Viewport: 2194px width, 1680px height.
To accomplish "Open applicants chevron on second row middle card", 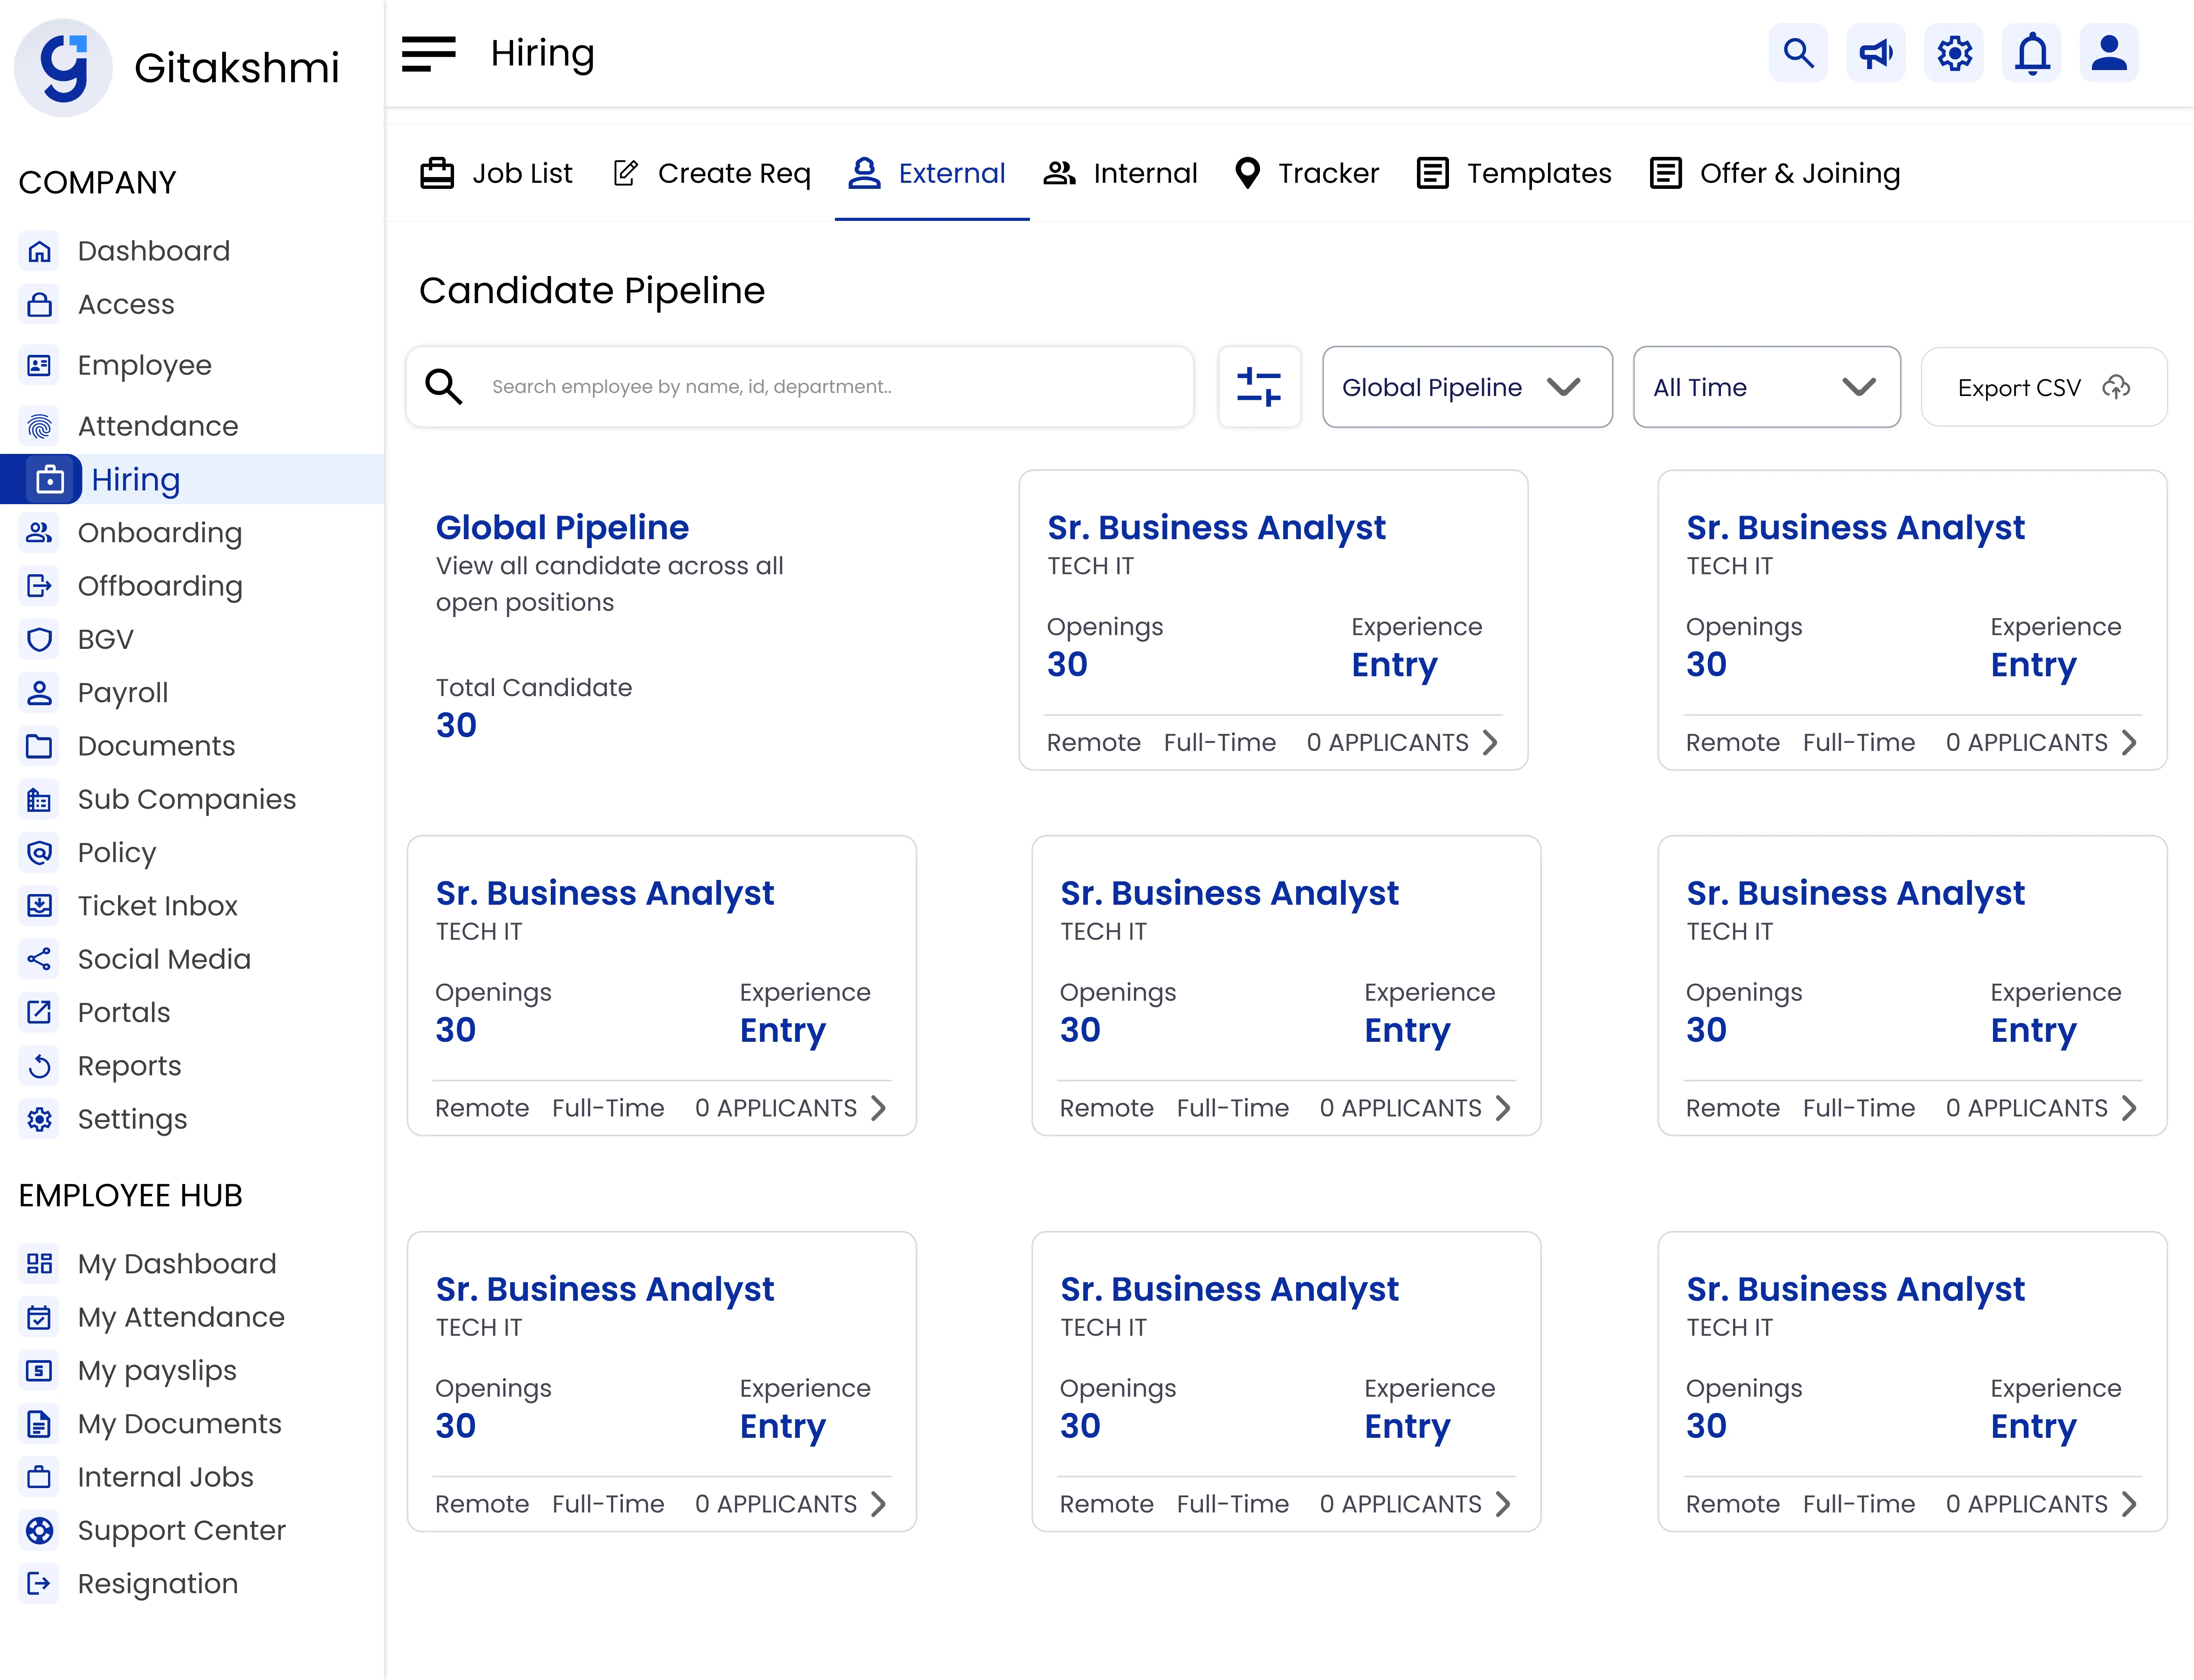I will 1503,1108.
